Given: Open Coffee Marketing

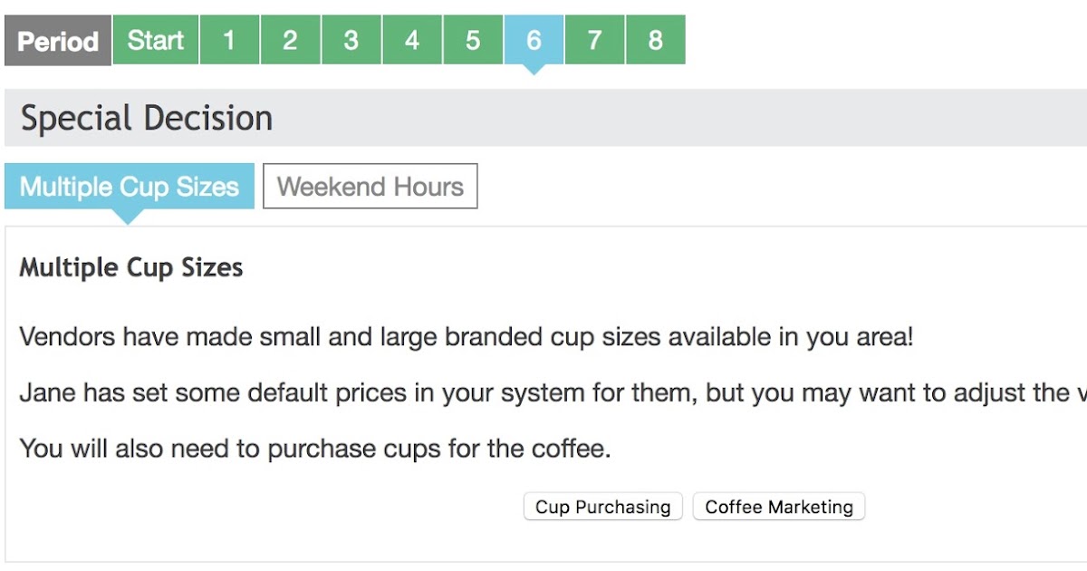Looking at the screenshot, I should pos(779,507).
